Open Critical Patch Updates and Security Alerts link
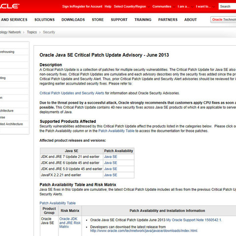The image size is (236, 236). click(x=72, y=93)
